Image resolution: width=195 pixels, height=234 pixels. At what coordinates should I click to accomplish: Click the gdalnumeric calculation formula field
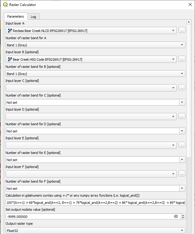95,203
